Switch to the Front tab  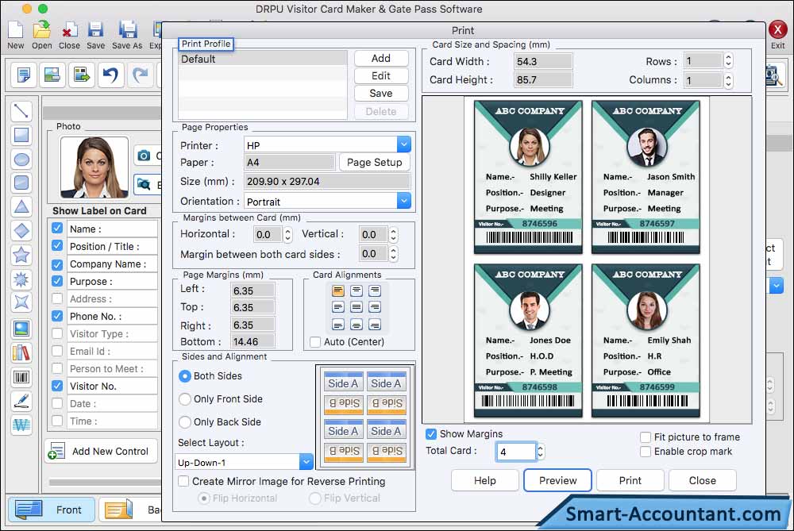coord(51,510)
